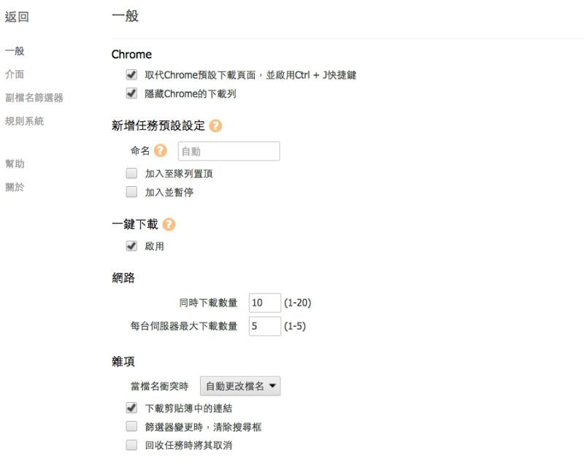Click 返回 to go back
The width and height of the screenshot is (584, 467).
coord(17,17)
